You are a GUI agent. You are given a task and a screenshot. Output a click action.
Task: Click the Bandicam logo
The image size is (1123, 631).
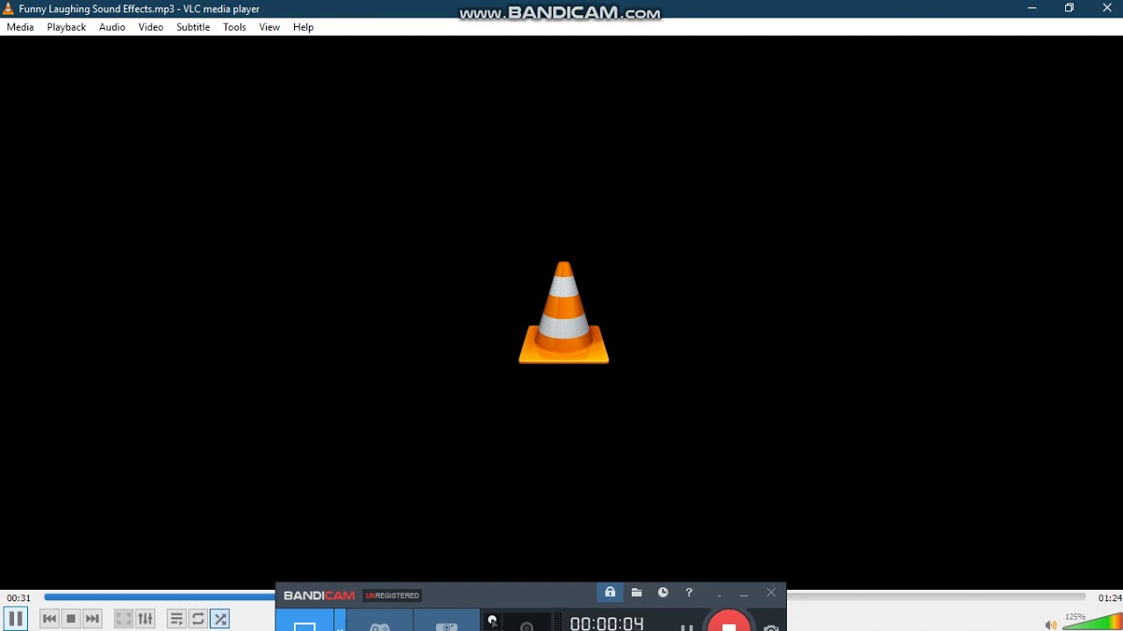(x=319, y=596)
